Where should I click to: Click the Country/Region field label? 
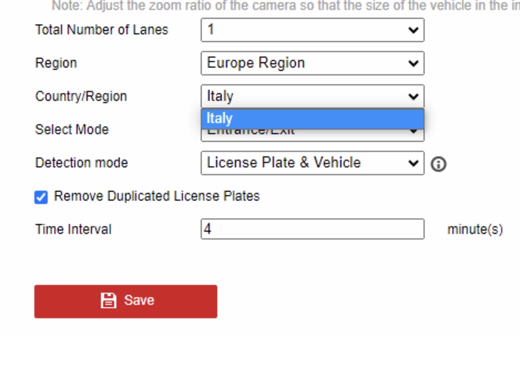(x=81, y=96)
